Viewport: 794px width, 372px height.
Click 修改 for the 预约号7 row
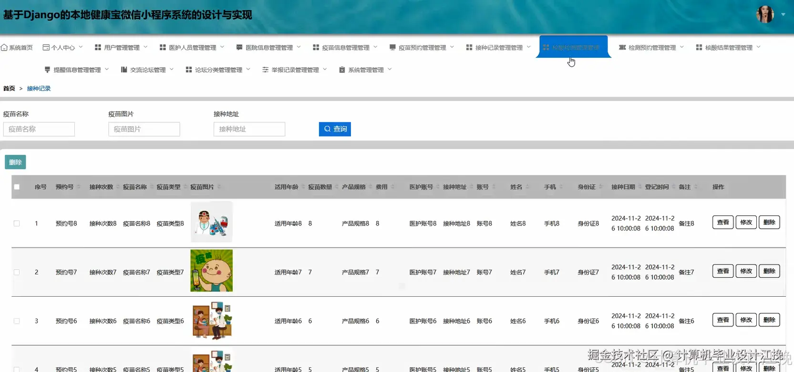coord(746,271)
